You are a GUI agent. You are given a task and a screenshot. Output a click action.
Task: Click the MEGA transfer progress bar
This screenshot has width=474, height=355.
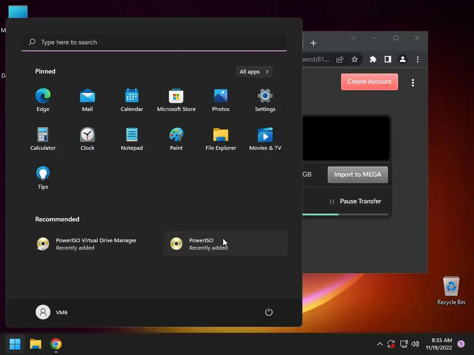(345, 214)
